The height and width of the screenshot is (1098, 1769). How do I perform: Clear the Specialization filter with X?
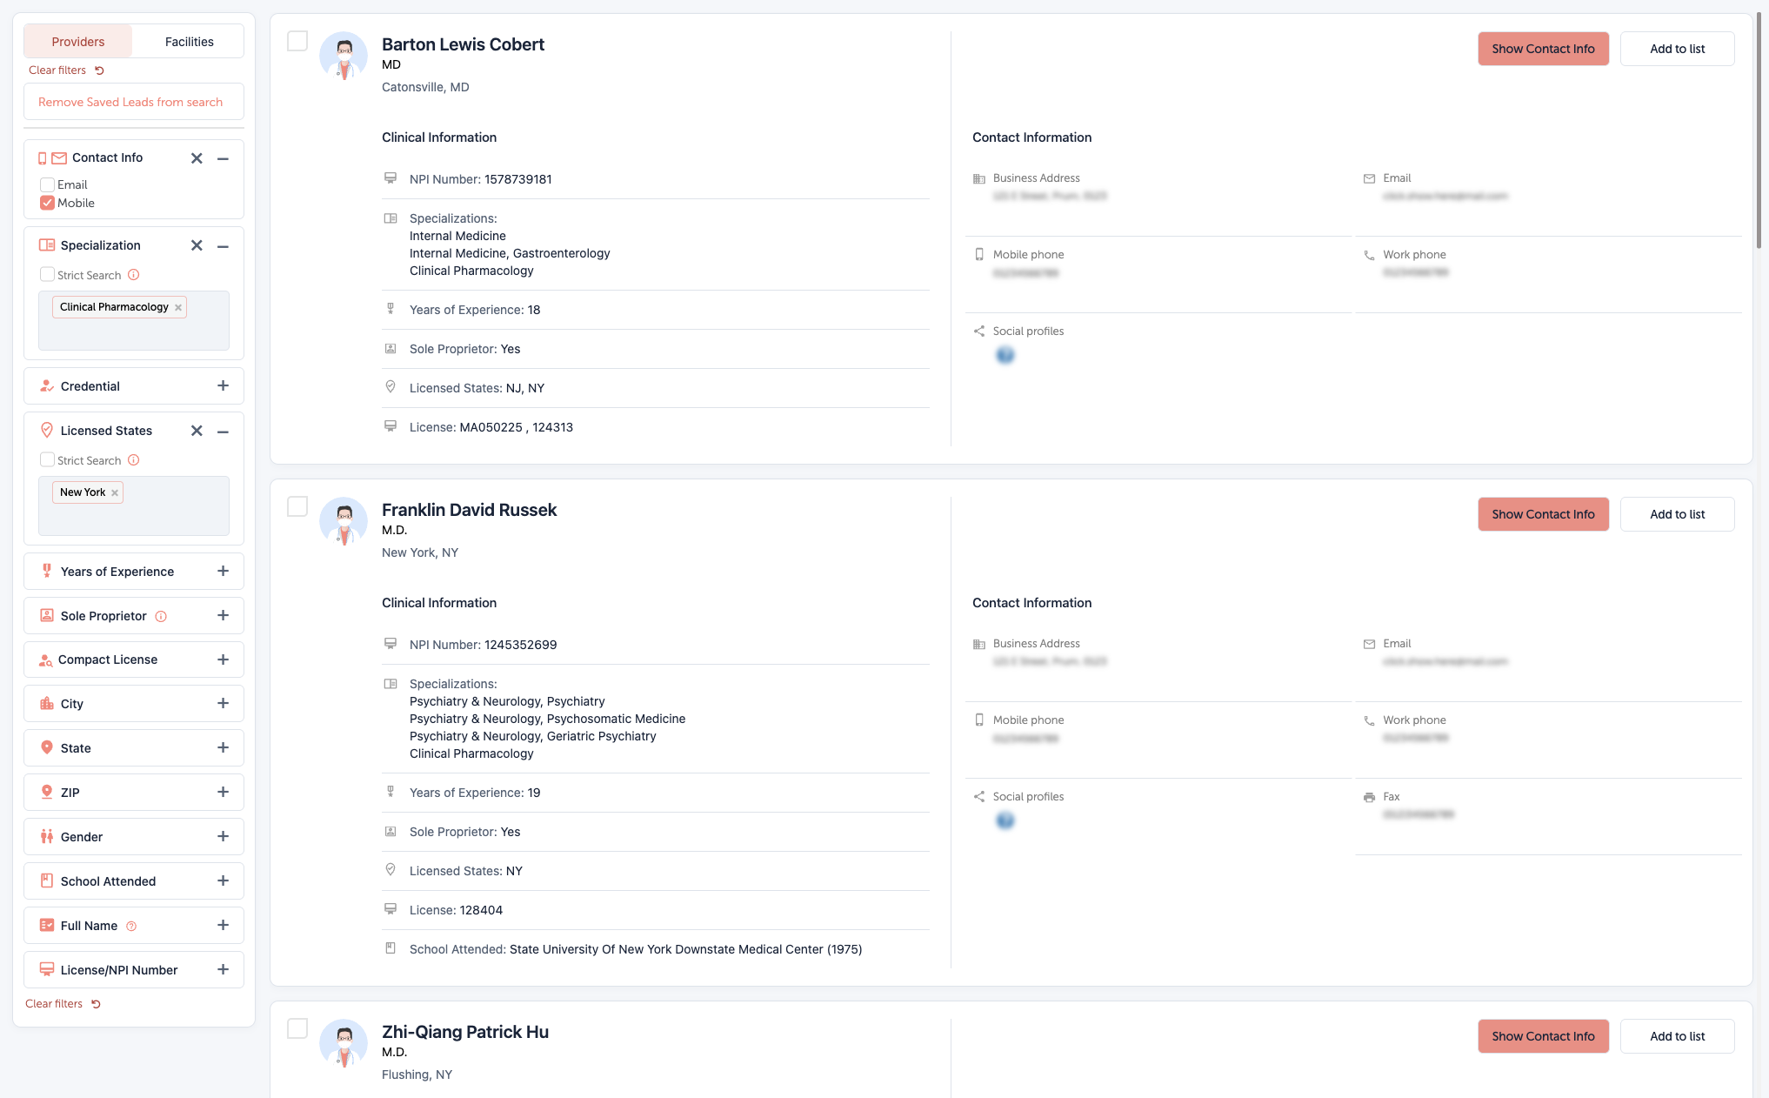point(197,246)
